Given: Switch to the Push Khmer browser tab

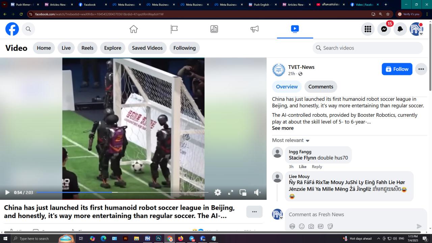Looking at the screenshot, I should (24, 5).
